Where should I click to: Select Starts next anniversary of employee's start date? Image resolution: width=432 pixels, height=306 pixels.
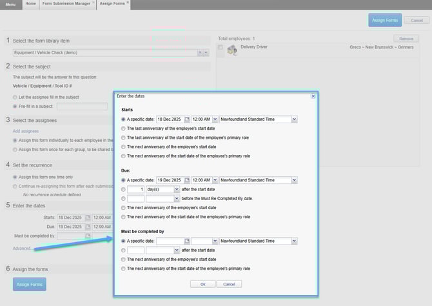point(123,147)
